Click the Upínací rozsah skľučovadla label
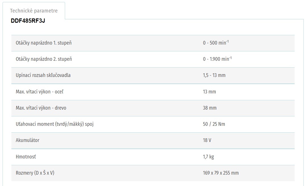306x186 pixels. point(43,75)
